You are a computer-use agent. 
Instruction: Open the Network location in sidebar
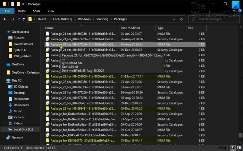[x=17, y=137]
